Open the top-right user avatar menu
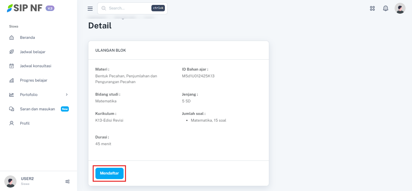This screenshot has width=412, height=191. click(x=400, y=9)
